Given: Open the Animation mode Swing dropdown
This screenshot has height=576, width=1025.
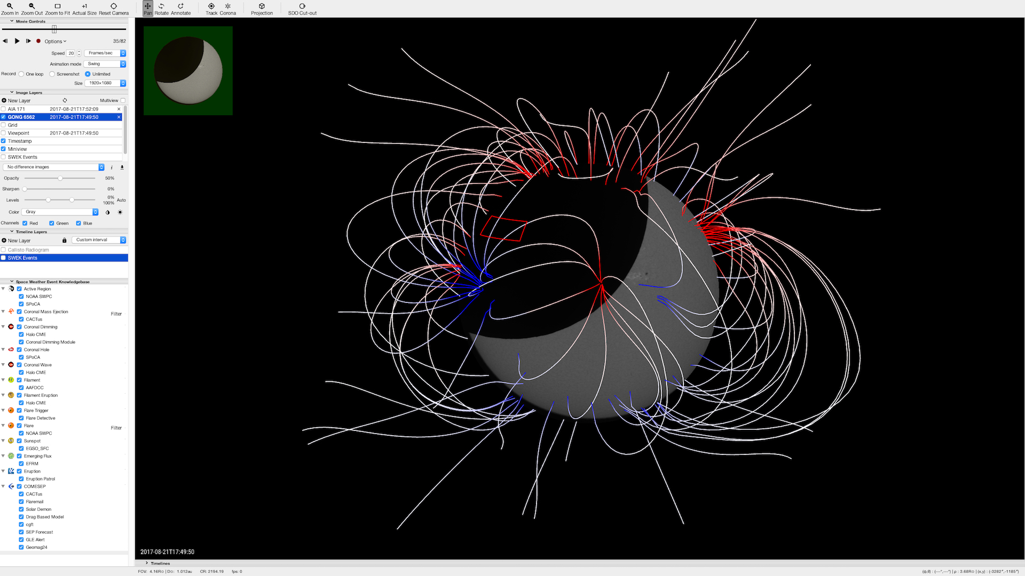Looking at the screenshot, I should 105,64.
